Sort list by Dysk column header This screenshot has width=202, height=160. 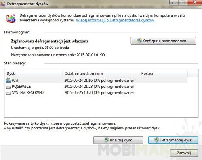34,73
